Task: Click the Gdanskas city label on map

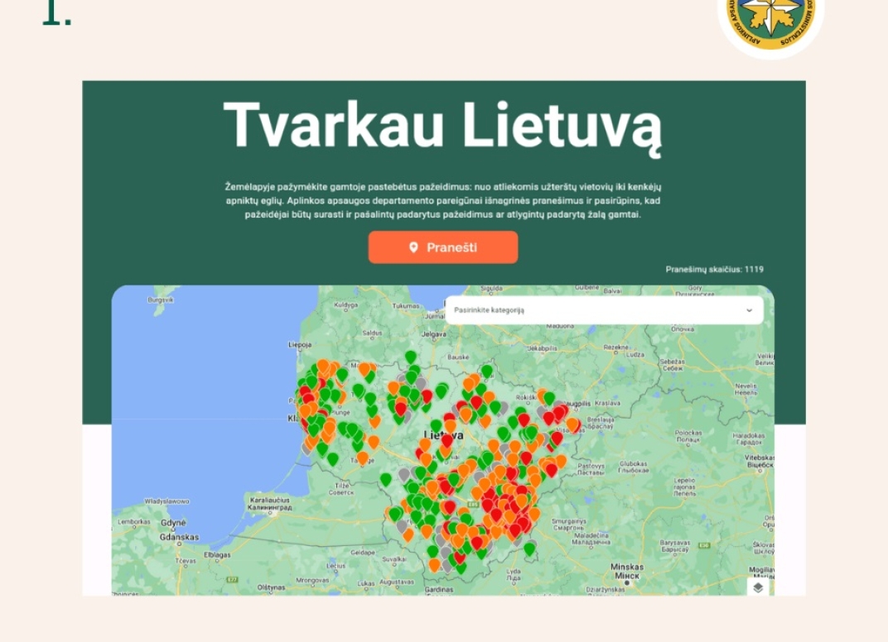Action: (179, 537)
